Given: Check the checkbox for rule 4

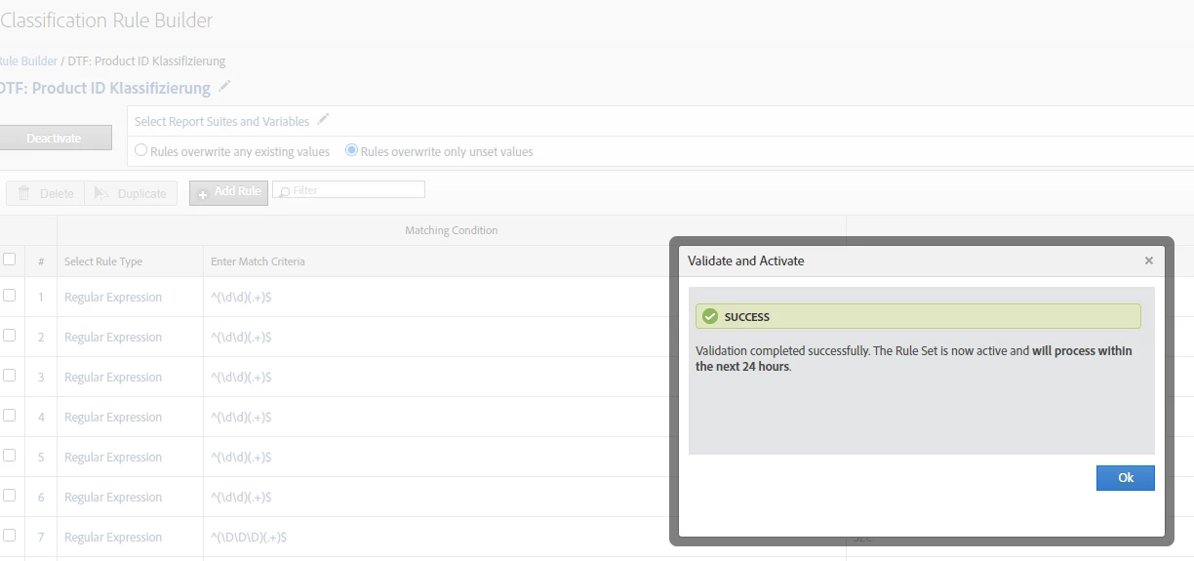Looking at the screenshot, I should [9, 415].
